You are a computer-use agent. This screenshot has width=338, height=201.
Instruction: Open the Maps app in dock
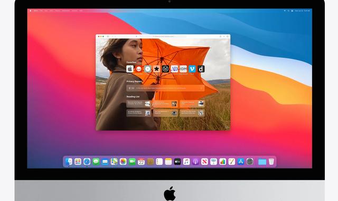114,161
